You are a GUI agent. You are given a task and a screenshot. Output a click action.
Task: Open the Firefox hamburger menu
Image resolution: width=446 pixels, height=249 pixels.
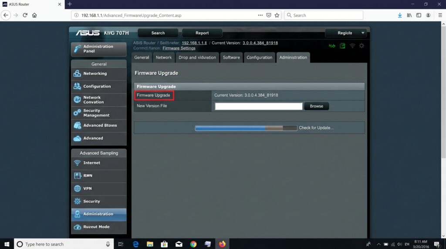click(x=440, y=15)
